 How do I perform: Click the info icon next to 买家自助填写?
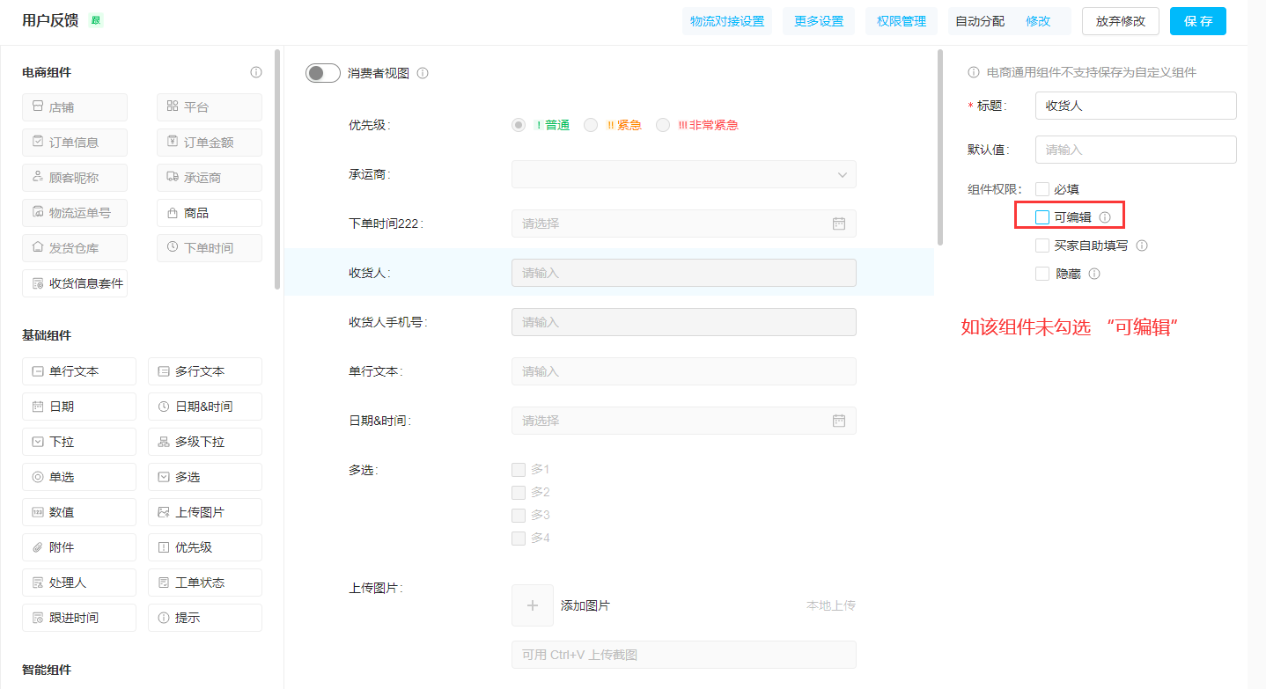1142,246
